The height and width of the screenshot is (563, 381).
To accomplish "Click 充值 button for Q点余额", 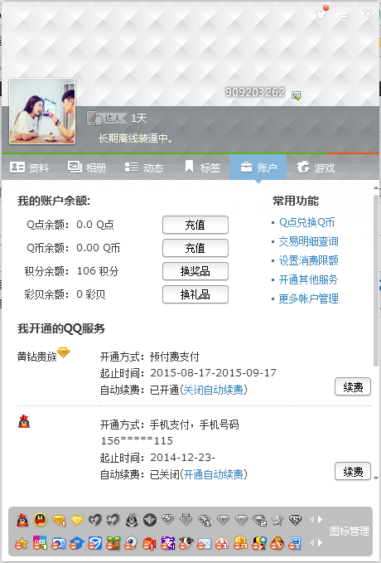I will point(195,225).
